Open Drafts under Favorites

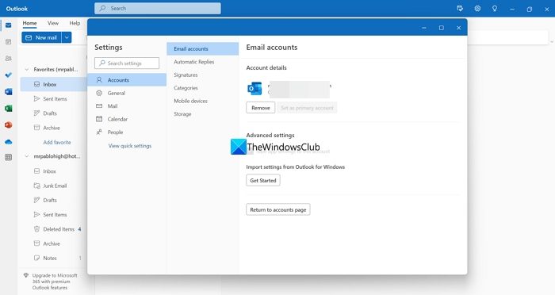click(x=54, y=113)
